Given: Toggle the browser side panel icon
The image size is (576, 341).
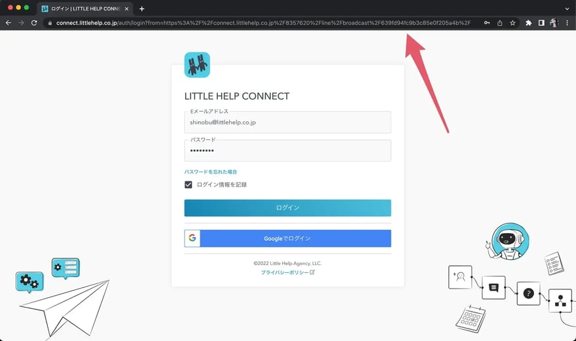Looking at the screenshot, I should [541, 22].
